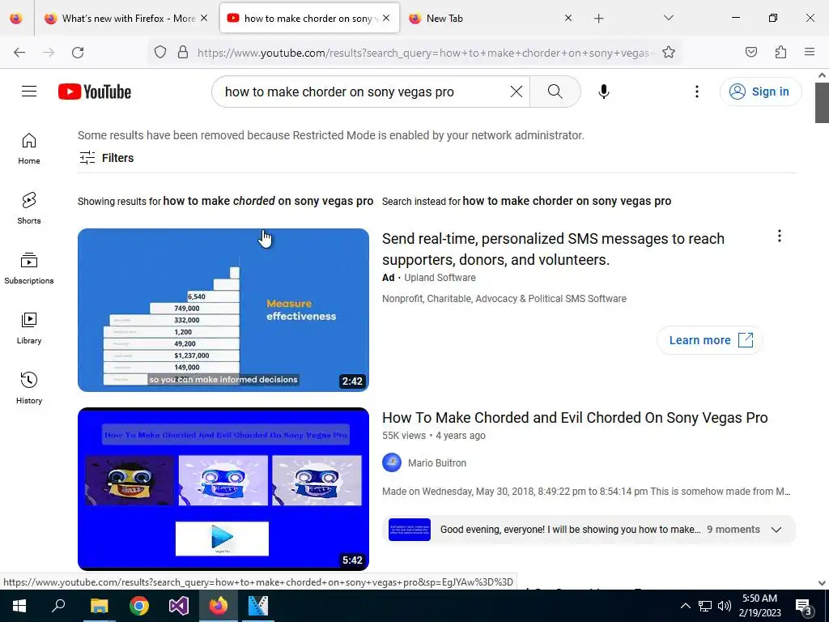This screenshot has height=622, width=829.
Task: Expand the 9 moments chevron
Action: pos(776,530)
